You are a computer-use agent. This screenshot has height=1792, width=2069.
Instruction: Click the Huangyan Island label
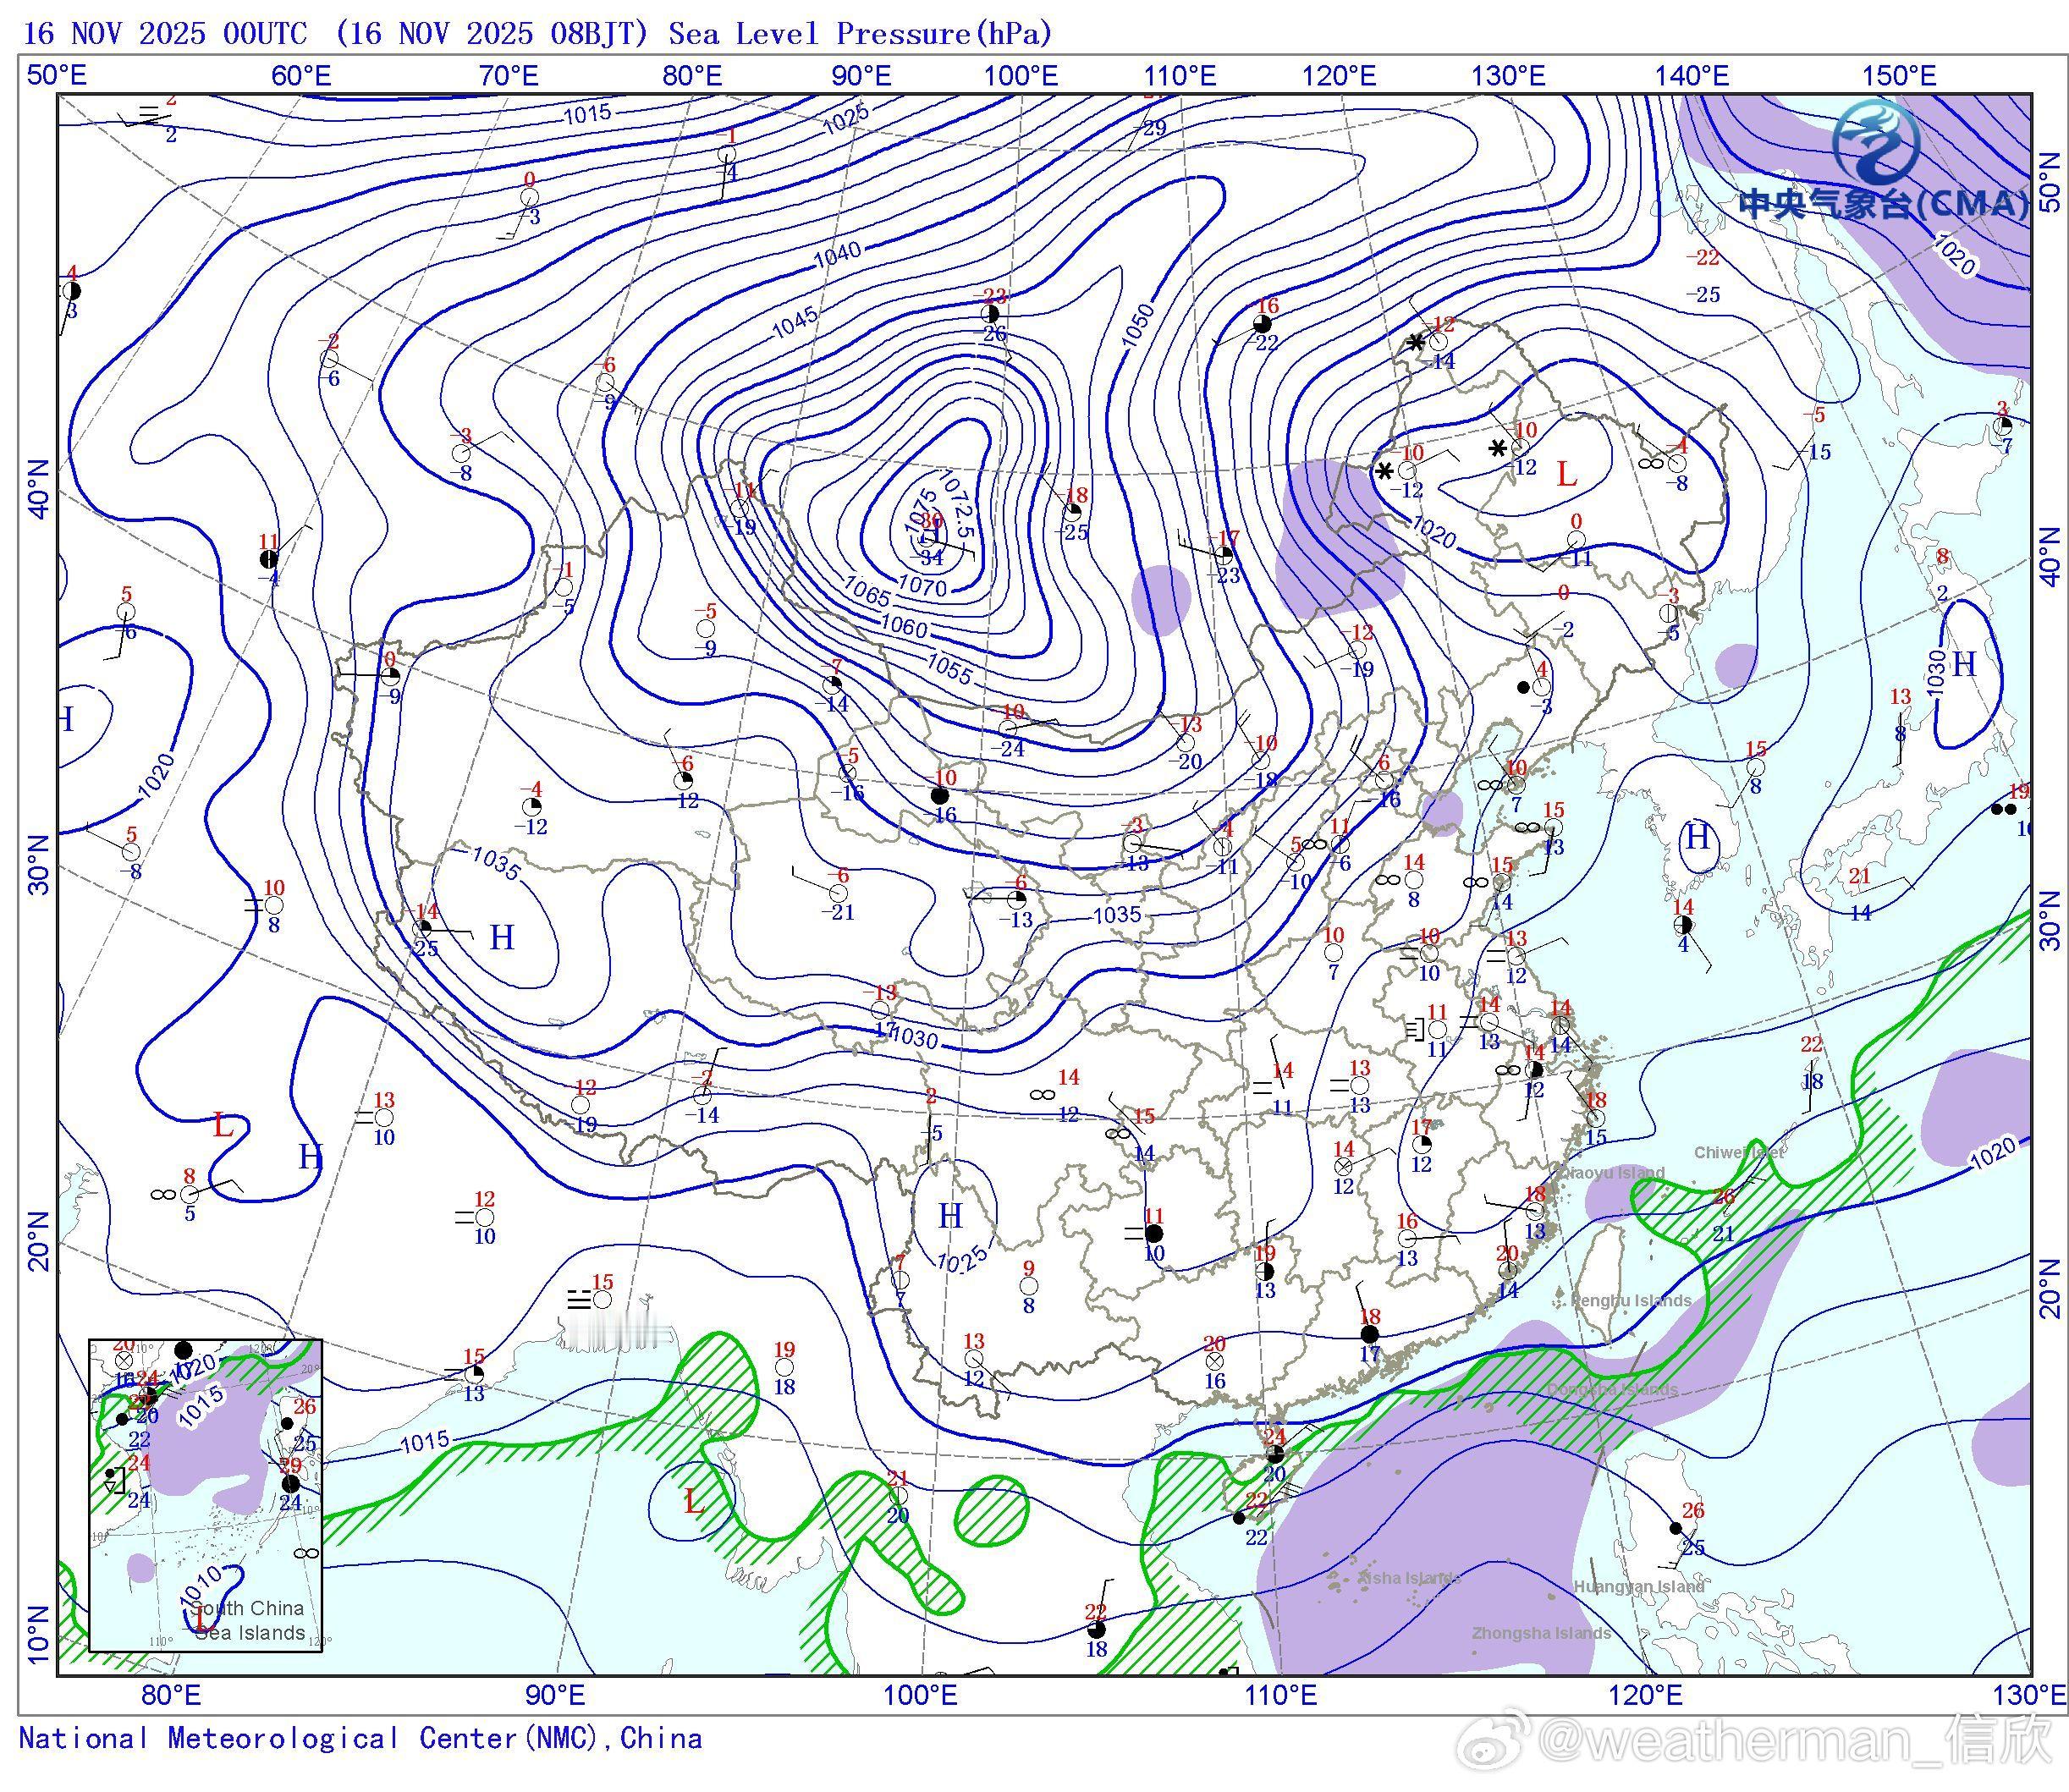pyautogui.click(x=1638, y=1587)
